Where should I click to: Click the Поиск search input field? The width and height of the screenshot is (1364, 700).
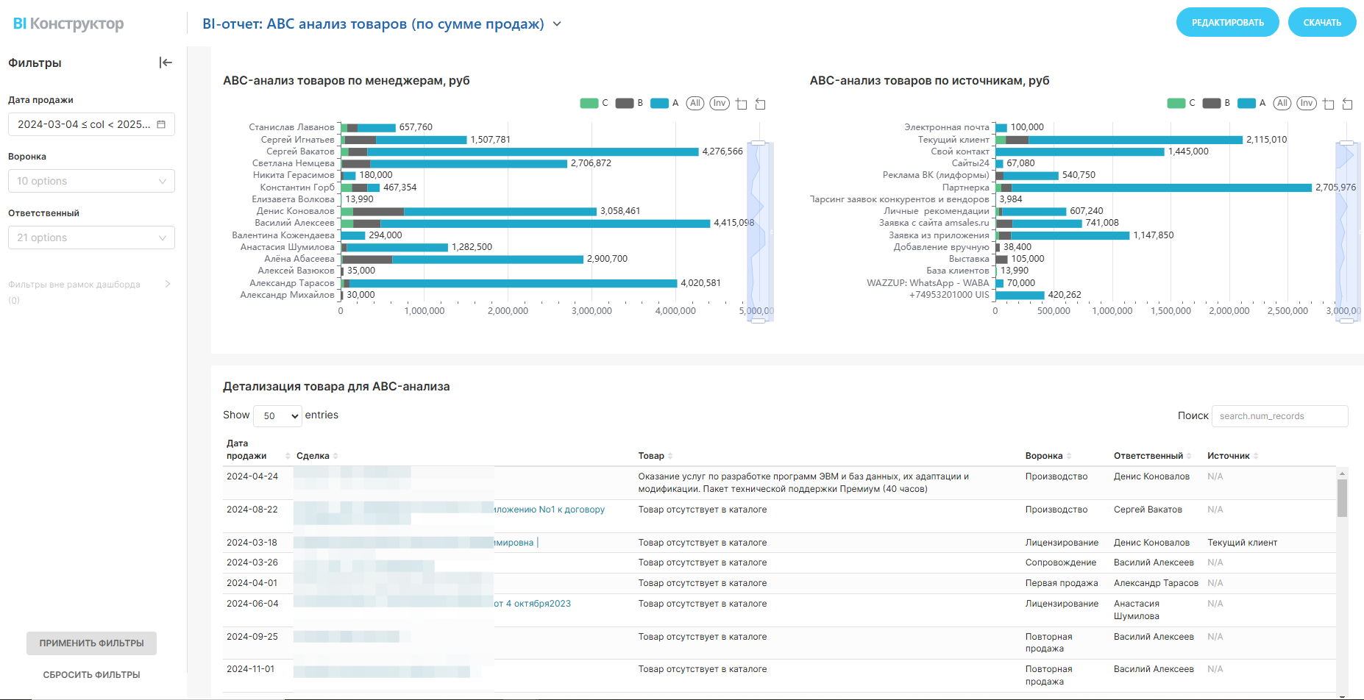1279,416
